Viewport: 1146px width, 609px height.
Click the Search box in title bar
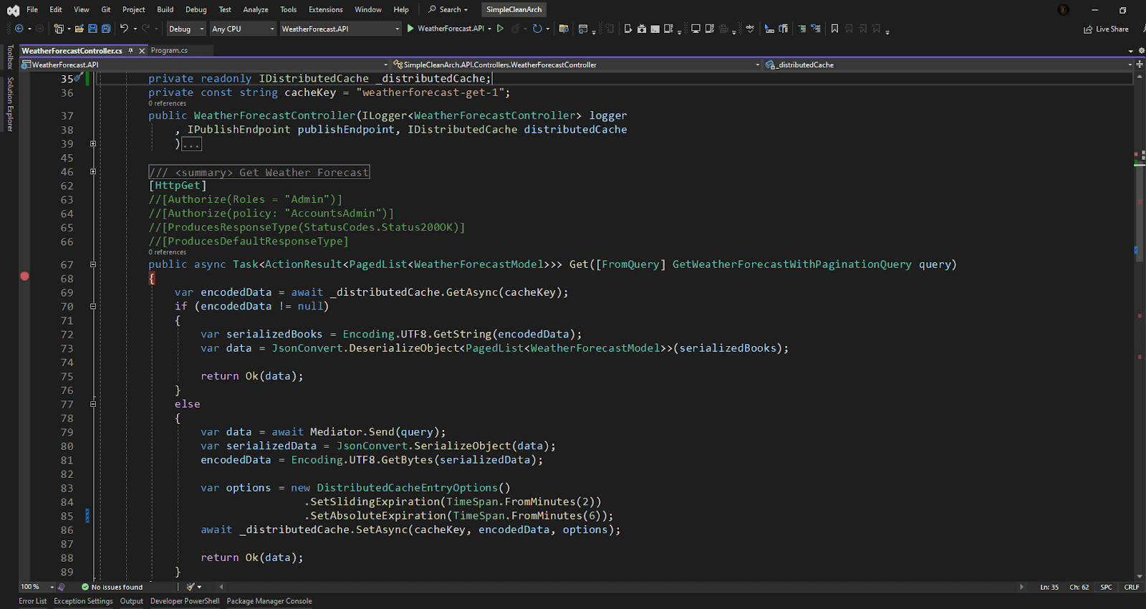tap(448, 9)
